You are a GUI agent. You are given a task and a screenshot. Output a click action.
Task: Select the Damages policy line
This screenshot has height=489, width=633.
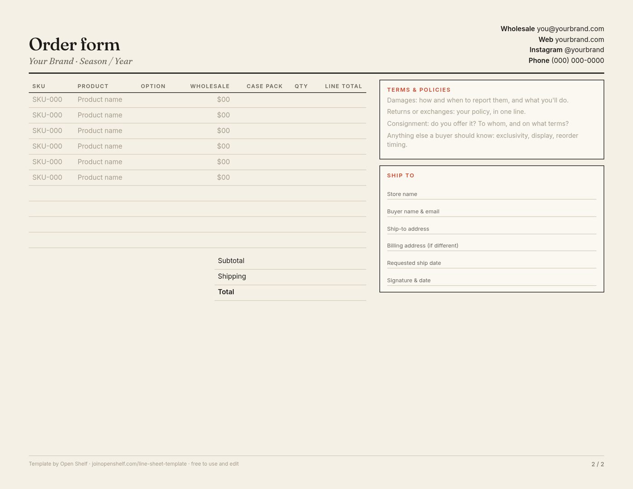click(x=477, y=100)
